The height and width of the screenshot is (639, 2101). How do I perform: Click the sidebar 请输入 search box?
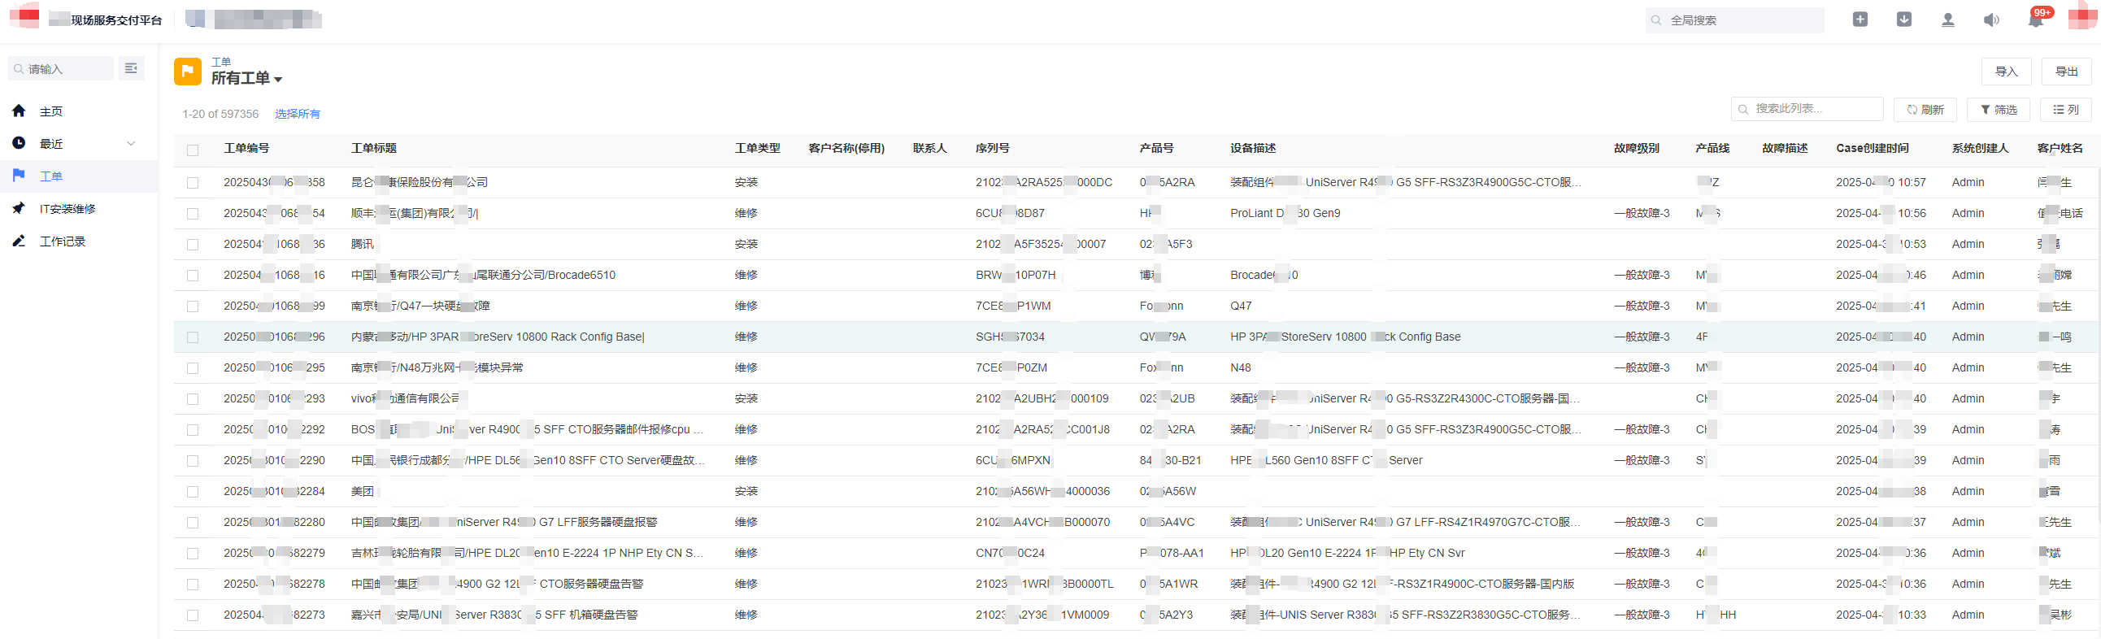[x=61, y=68]
